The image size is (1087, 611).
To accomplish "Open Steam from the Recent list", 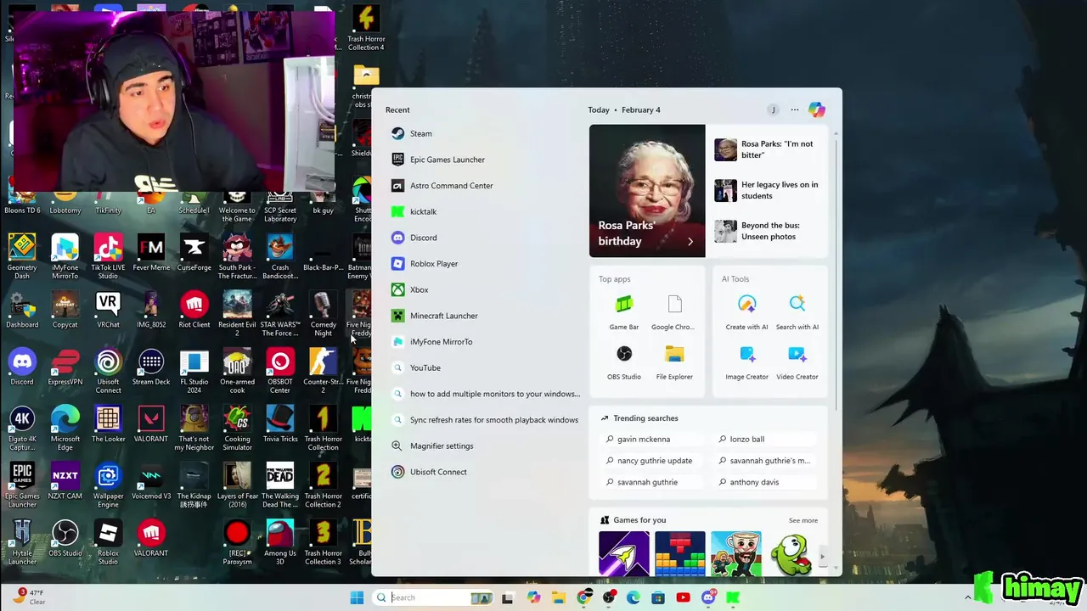I will (x=482, y=133).
